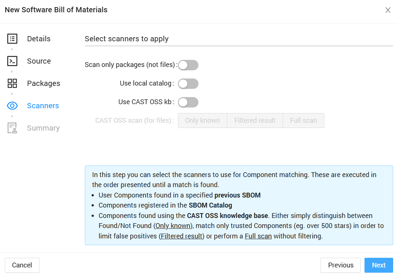The width and height of the screenshot is (398, 276).
Task: Pick the Full scan option
Action: [303, 121]
